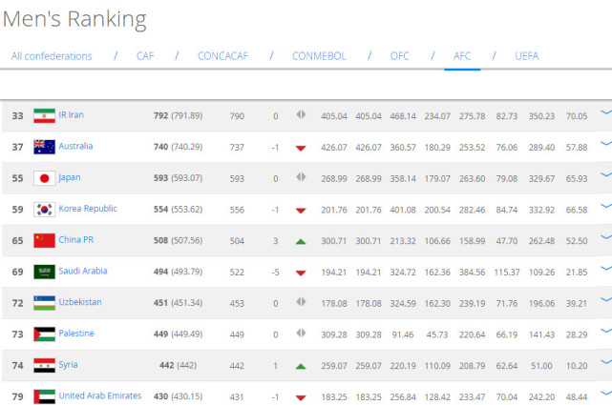612x405 pixels.
Task: Click the Australia flag icon
Action: (44, 147)
